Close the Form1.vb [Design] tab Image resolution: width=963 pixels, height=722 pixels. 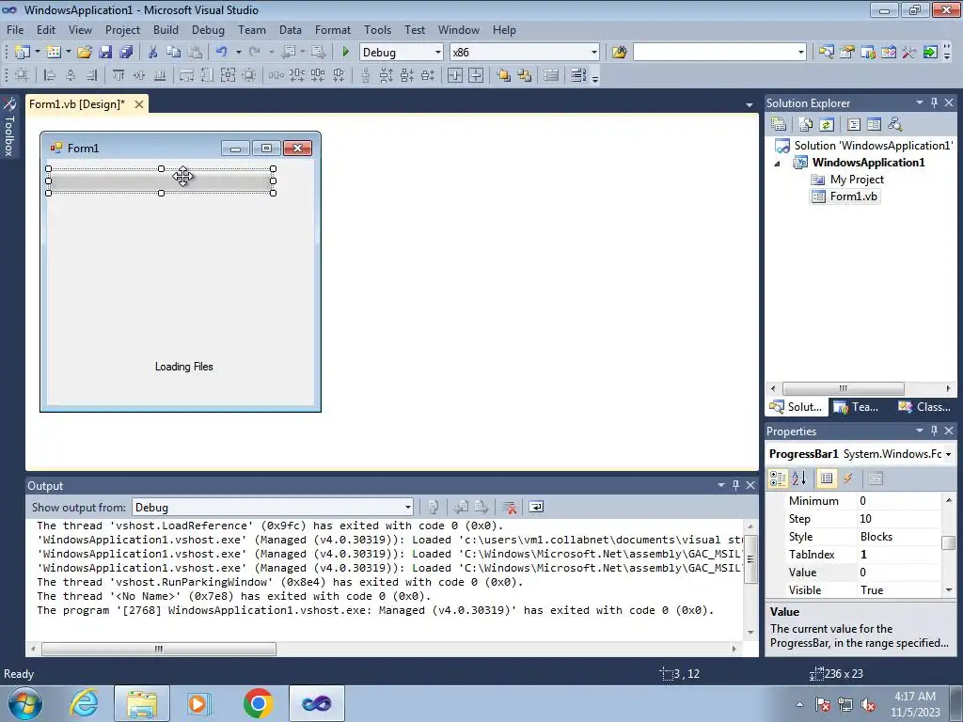(x=139, y=104)
